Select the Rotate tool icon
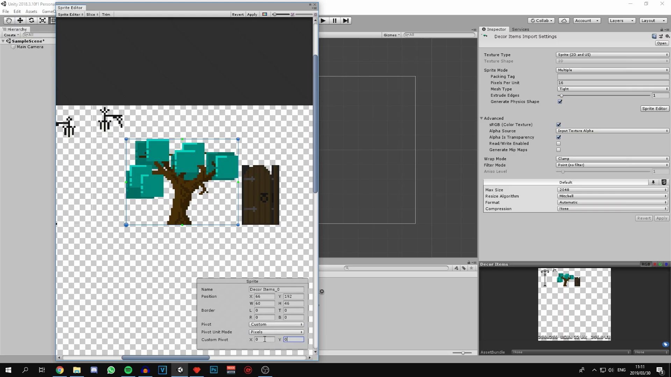 (x=31, y=21)
